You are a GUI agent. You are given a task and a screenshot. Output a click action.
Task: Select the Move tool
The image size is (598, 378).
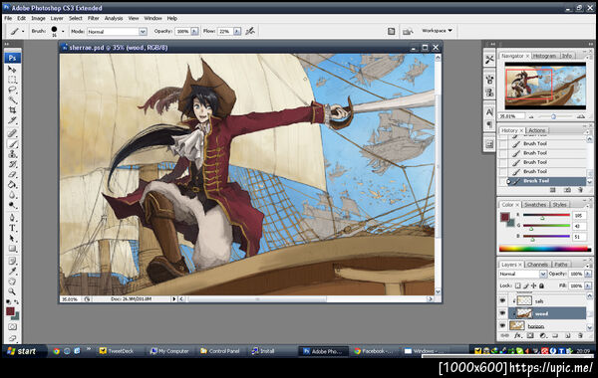(12, 70)
